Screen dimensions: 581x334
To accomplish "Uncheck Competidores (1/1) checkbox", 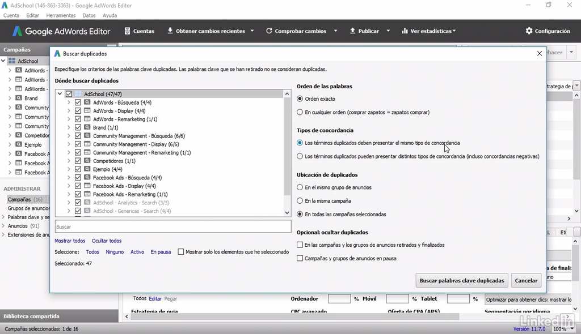I will tap(78, 161).
